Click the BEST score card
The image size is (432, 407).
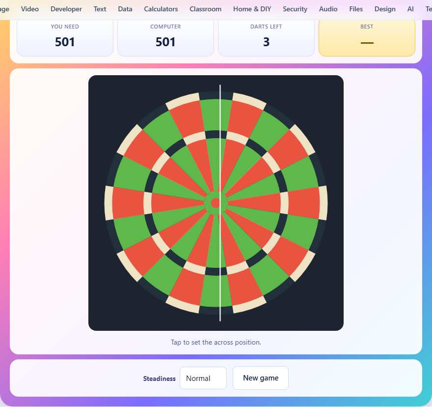point(367,37)
